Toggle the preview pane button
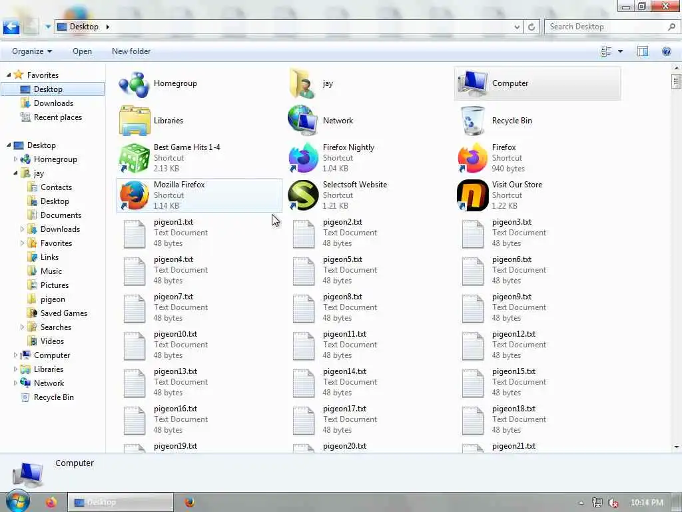Image resolution: width=682 pixels, height=512 pixels. tap(642, 51)
